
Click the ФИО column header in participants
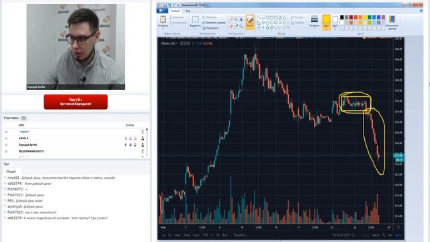click(x=21, y=125)
